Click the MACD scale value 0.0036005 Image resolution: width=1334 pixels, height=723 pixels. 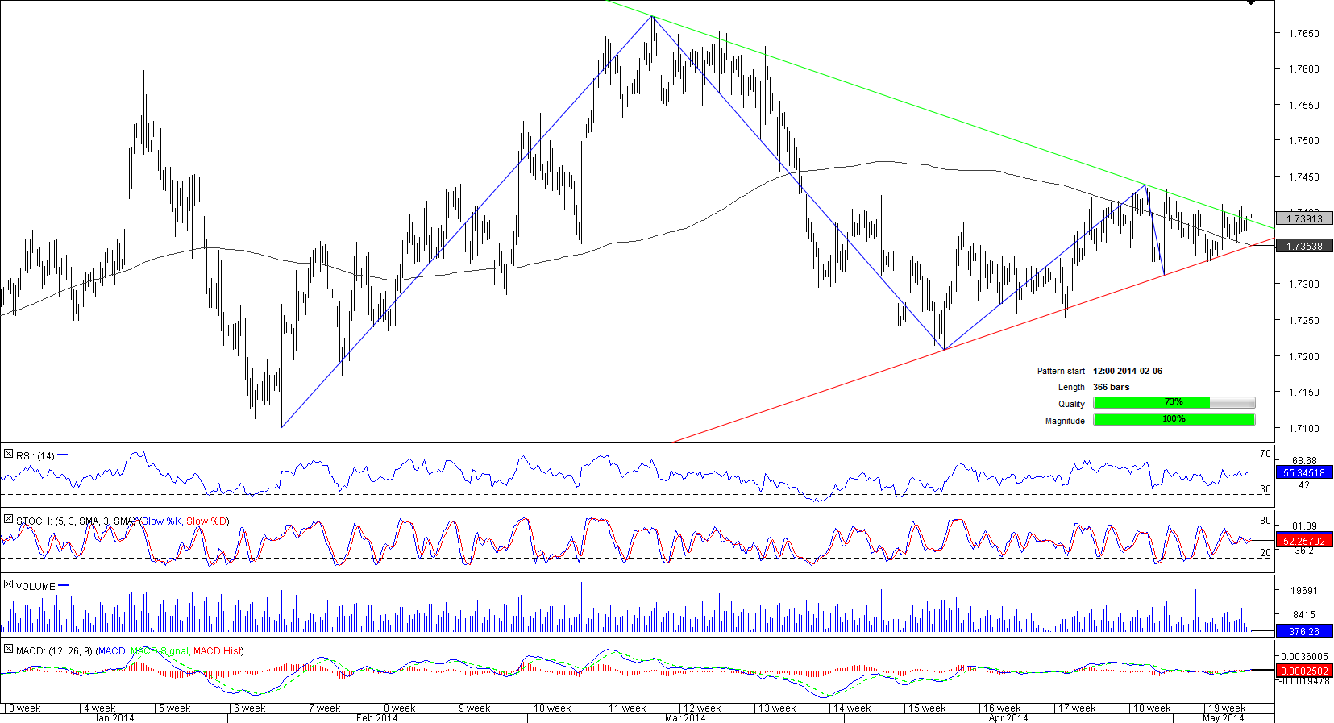coord(1304,658)
